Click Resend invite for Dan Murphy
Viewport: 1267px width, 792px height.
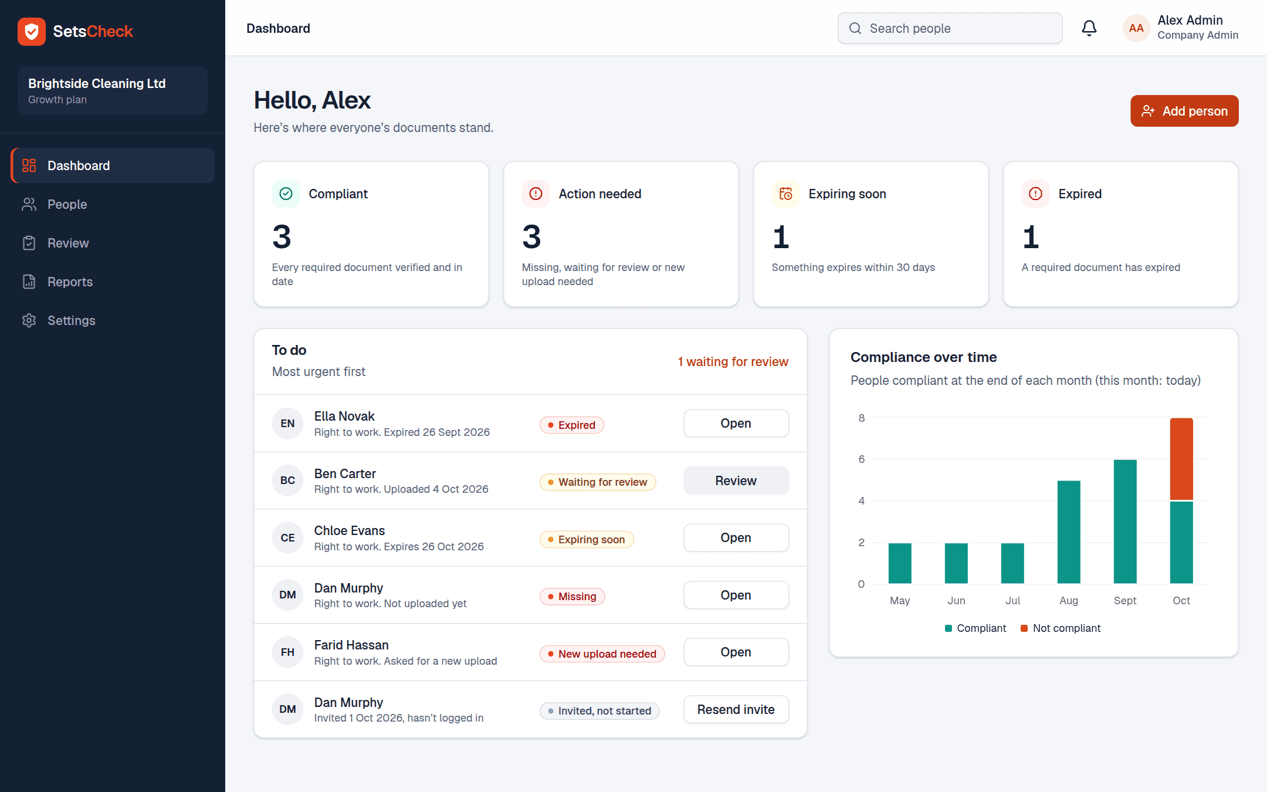click(x=736, y=709)
